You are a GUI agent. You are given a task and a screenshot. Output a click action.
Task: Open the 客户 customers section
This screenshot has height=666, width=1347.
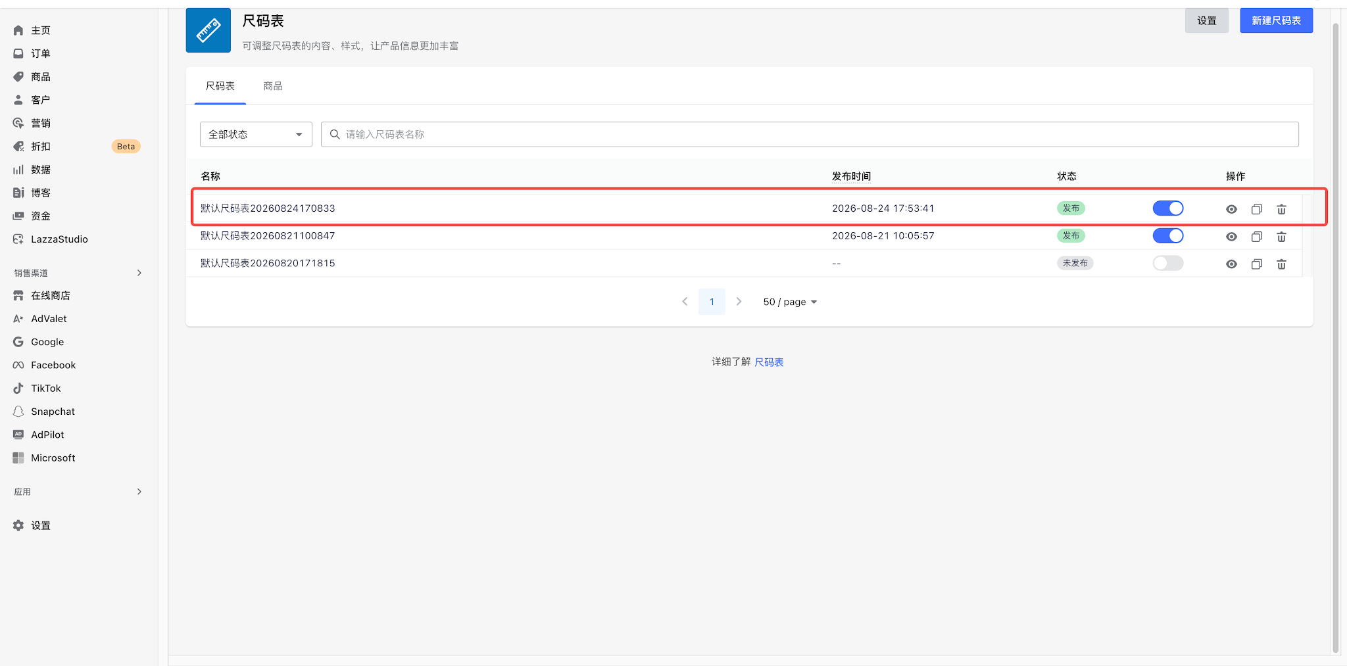point(40,100)
